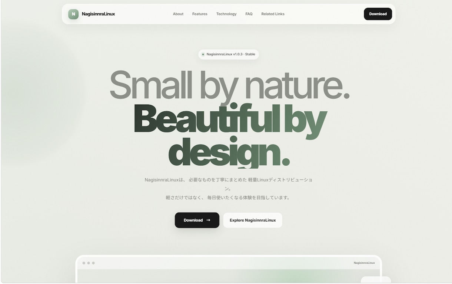Image resolution: width=452 pixels, height=284 pixels.
Task: Click the NagisinnraLinux label in the preview window
Action: pyautogui.click(x=364, y=263)
